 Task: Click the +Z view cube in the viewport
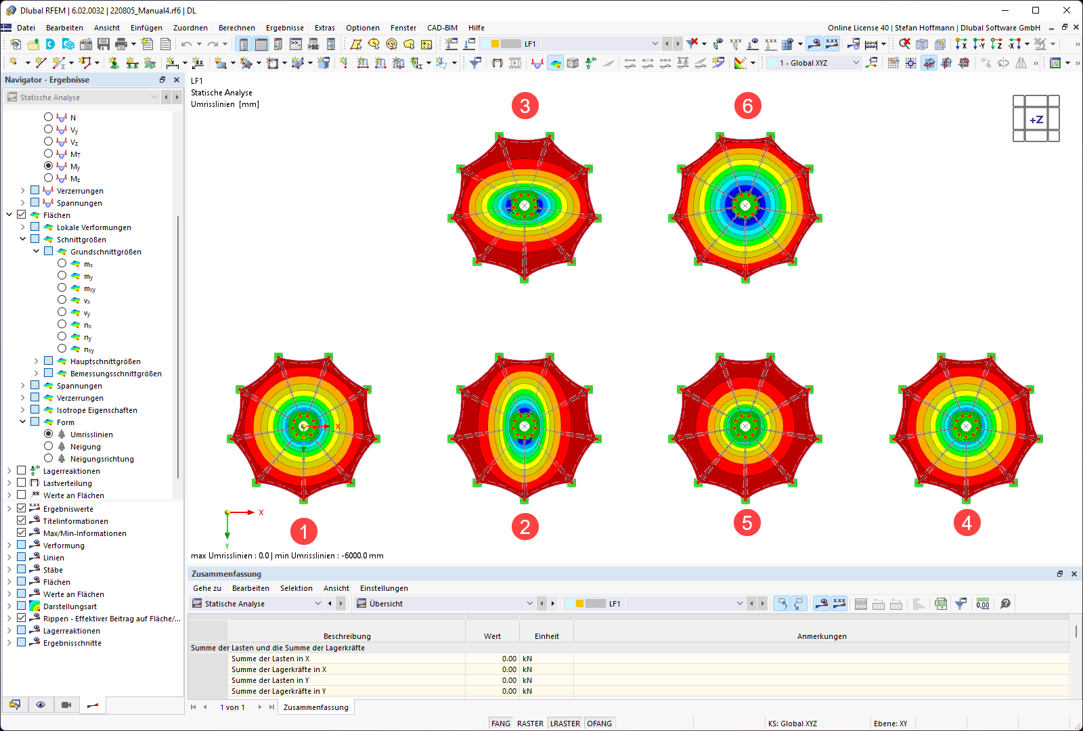(1036, 119)
